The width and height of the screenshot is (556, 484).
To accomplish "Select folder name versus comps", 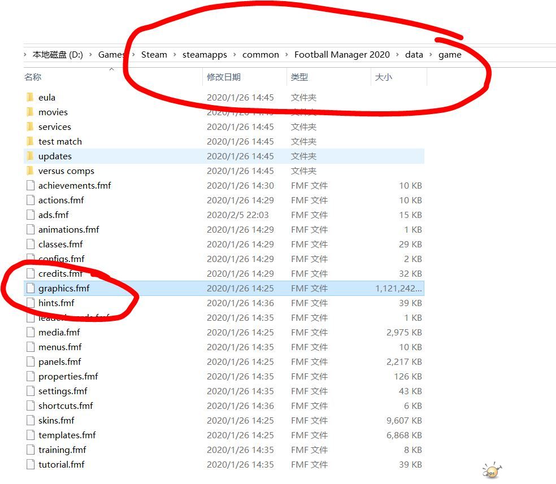I will (x=66, y=171).
